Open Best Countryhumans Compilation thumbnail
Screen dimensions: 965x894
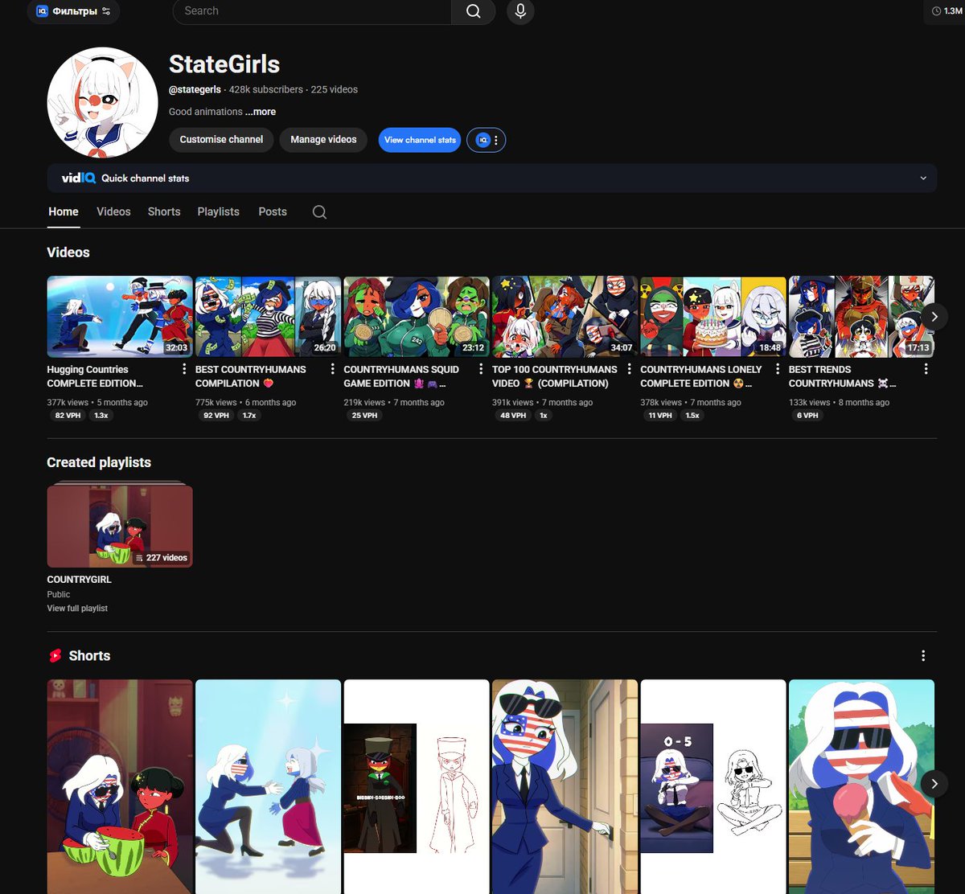pyautogui.click(x=268, y=317)
